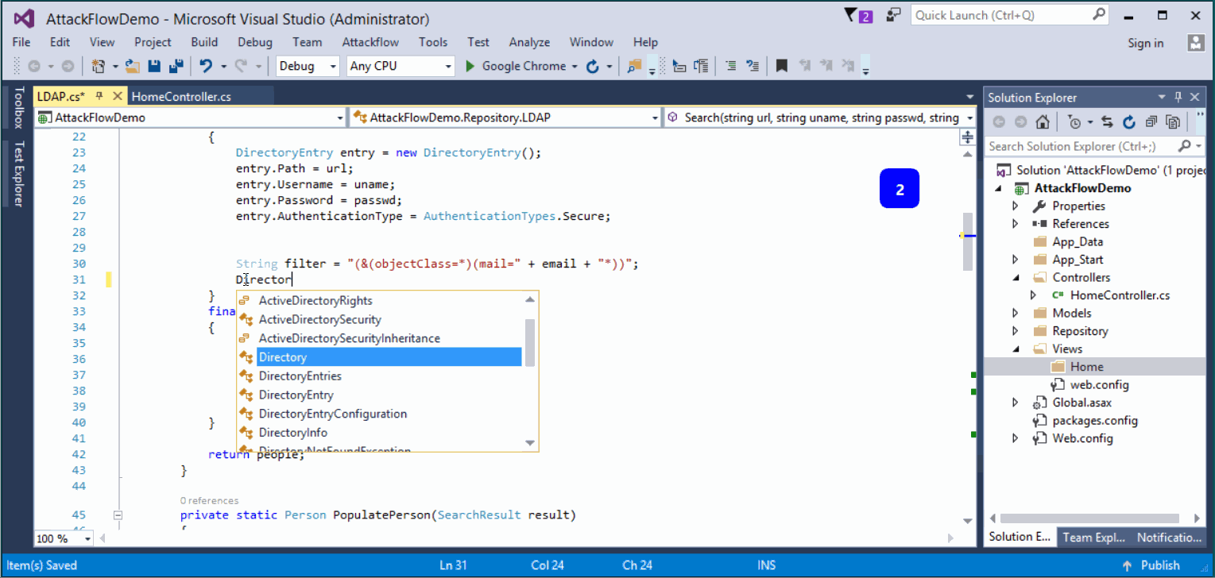This screenshot has width=1215, height=578.
Task: Click the Comment out selected lines icon
Action: pos(732,67)
